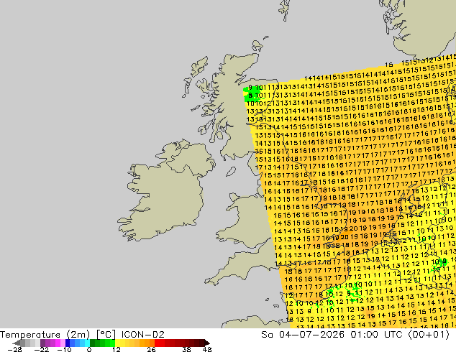
Task: Click the 38 label under the color scale
Action: [x=187, y=349]
